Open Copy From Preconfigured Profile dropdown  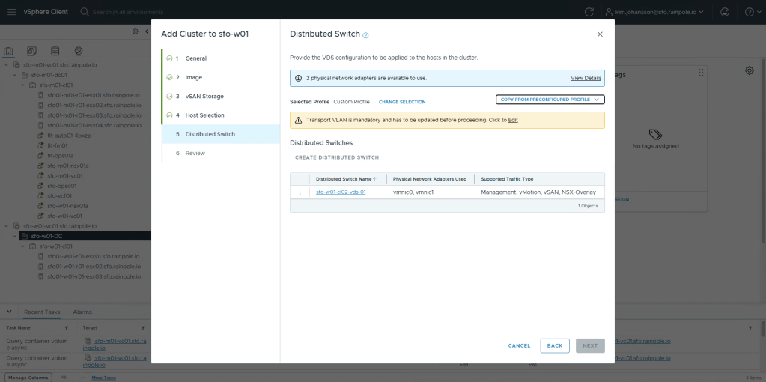550,100
